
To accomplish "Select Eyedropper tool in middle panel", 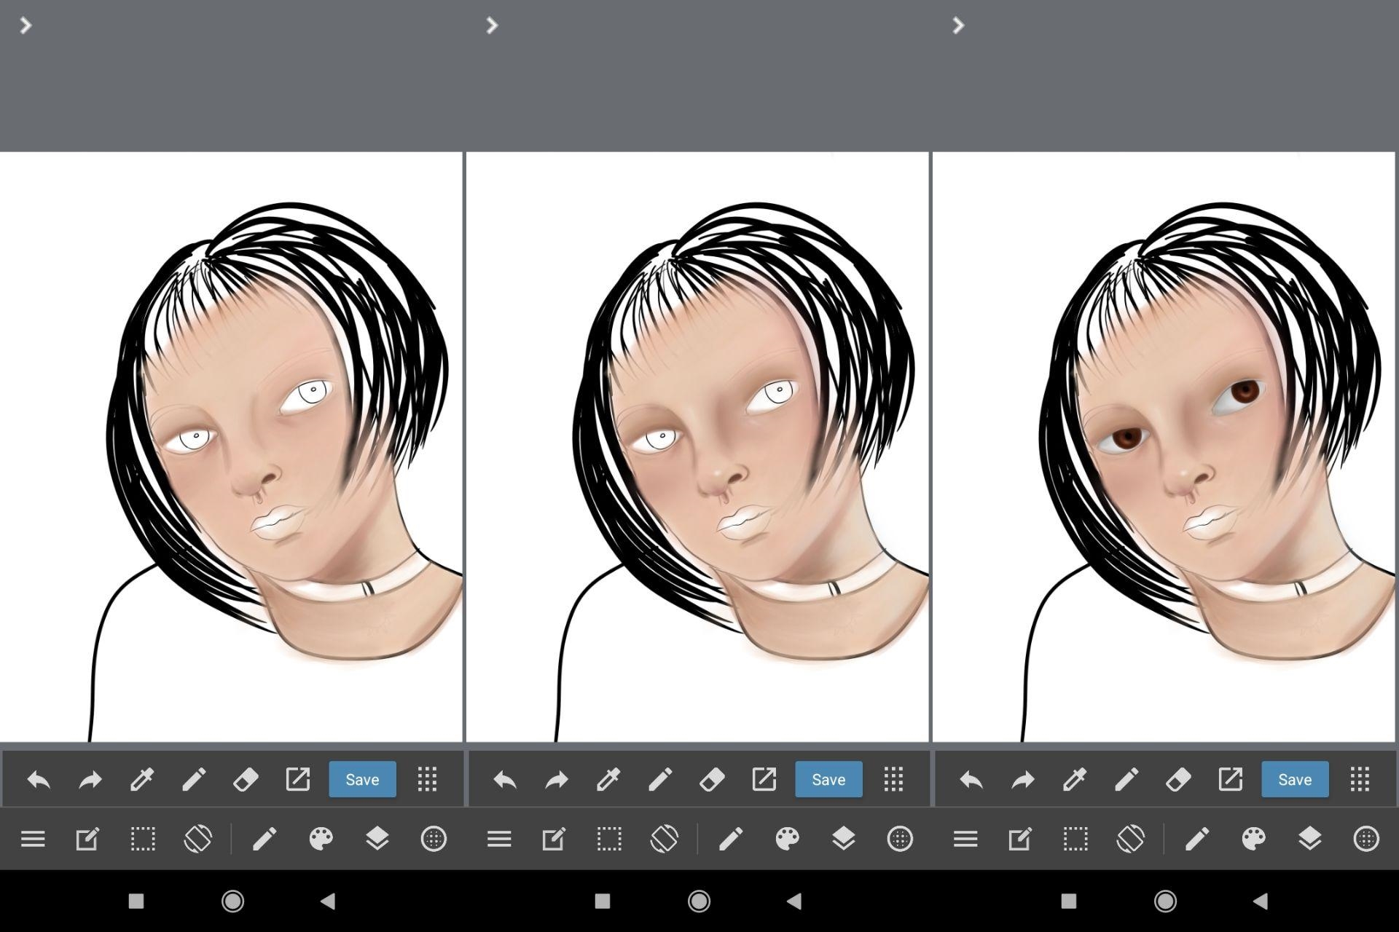I will [x=608, y=780].
